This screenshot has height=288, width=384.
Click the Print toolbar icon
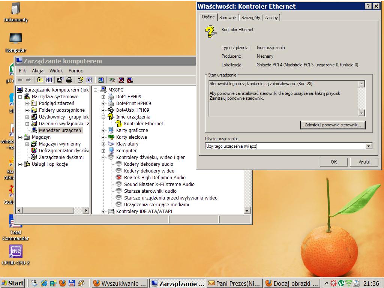69,80
